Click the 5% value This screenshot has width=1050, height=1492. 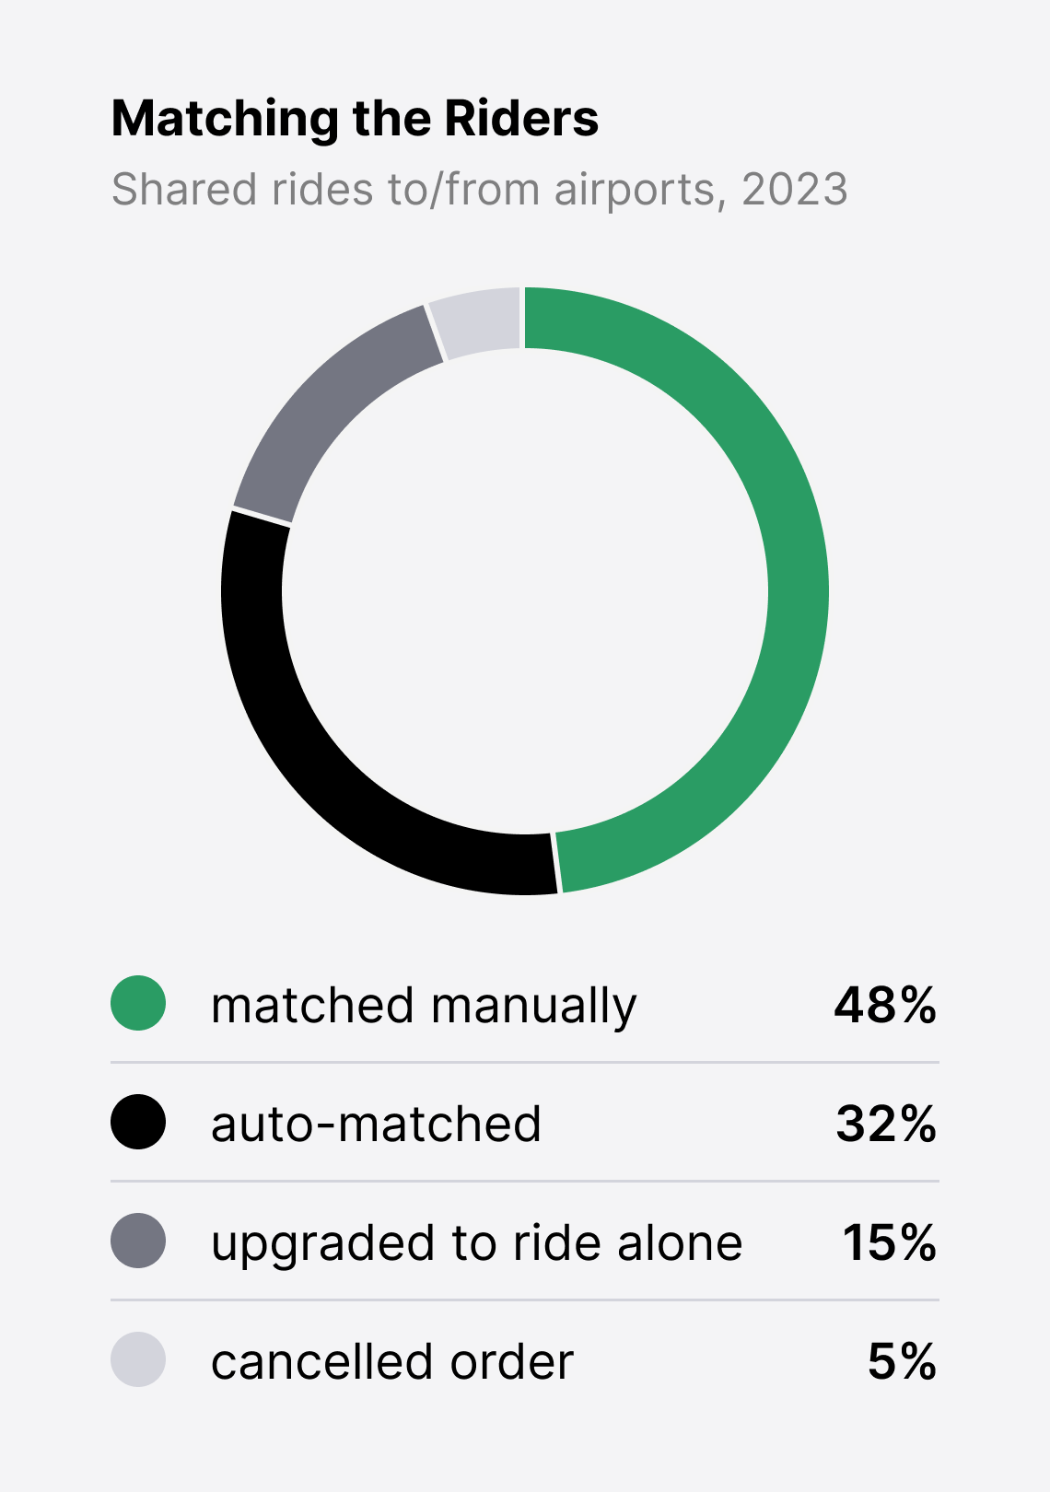coord(902,1361)
